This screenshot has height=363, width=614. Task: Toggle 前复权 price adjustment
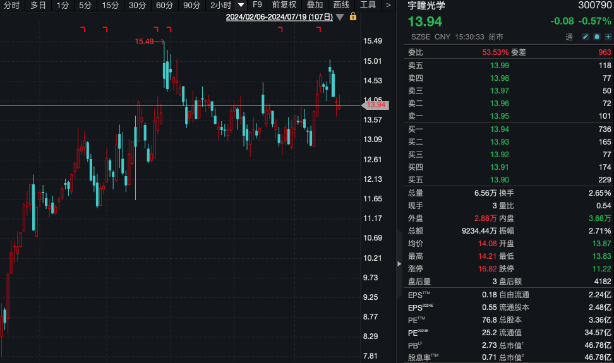(284, 5)
